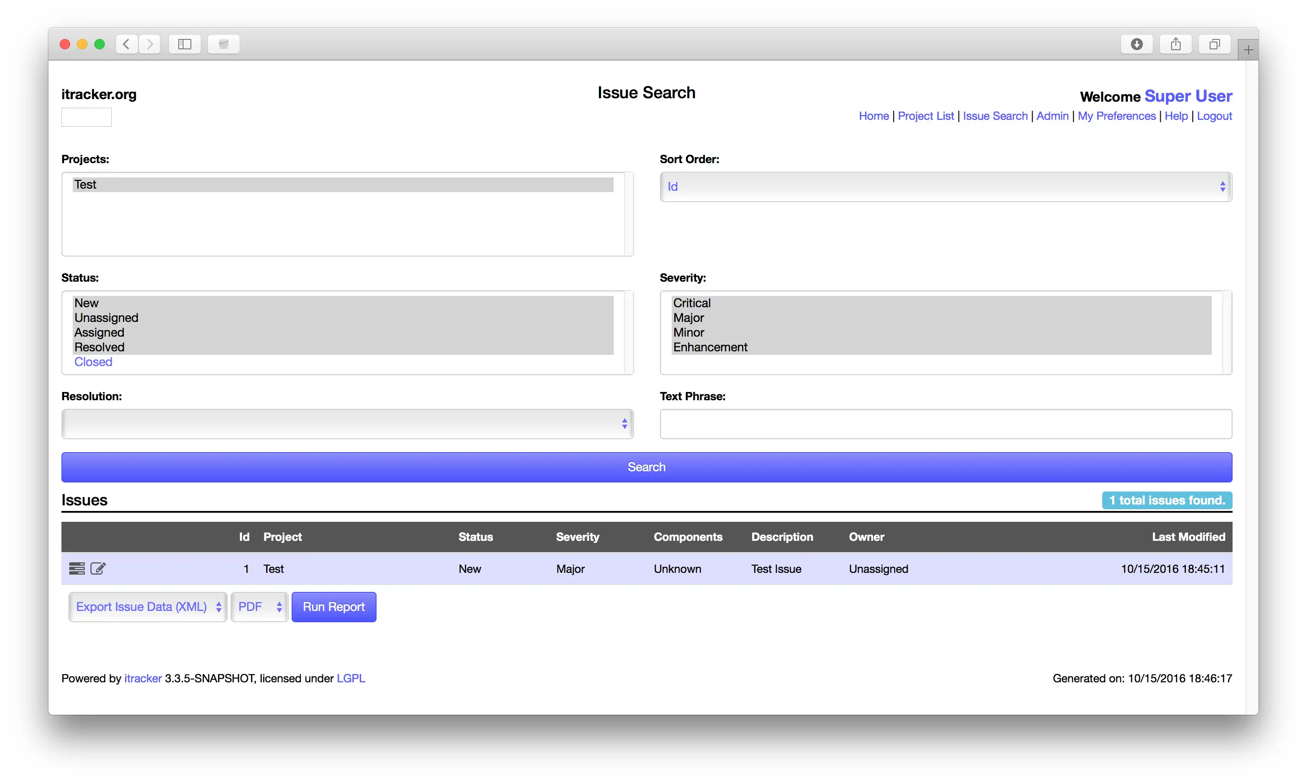The width and height of the screenshot is (1307, 784).
Task: Open My Preferences navigation link
Action: coord(1116,116)
